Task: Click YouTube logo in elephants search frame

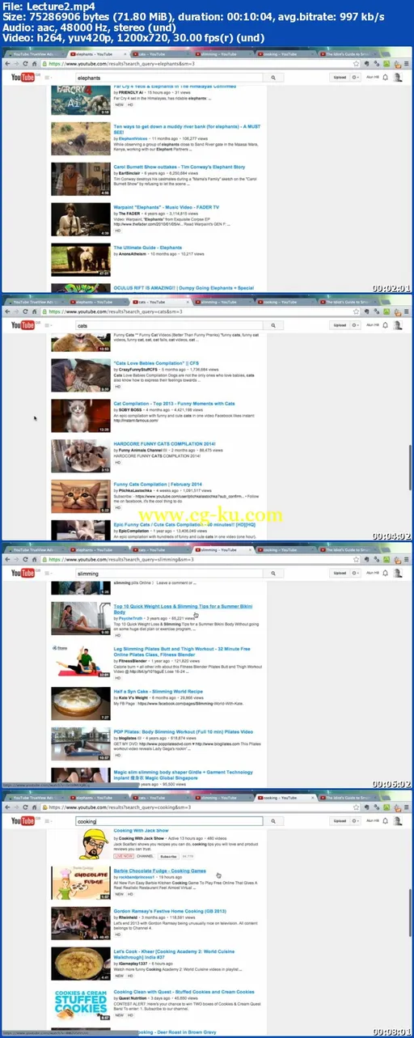Action: [x=21, y=78]
